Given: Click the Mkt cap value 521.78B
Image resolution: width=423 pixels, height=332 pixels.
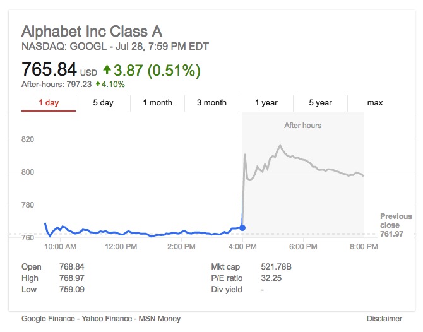Looking at the screenshot, I should pos(276,267).
